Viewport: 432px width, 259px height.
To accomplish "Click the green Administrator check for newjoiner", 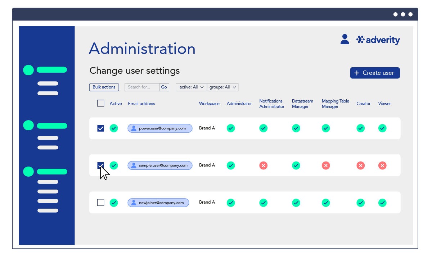I will (x=231, y=203).
